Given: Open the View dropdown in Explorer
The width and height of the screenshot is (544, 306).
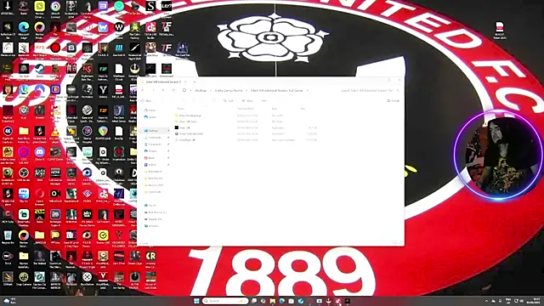Looking at the screenshot, I should click(248, 100).
